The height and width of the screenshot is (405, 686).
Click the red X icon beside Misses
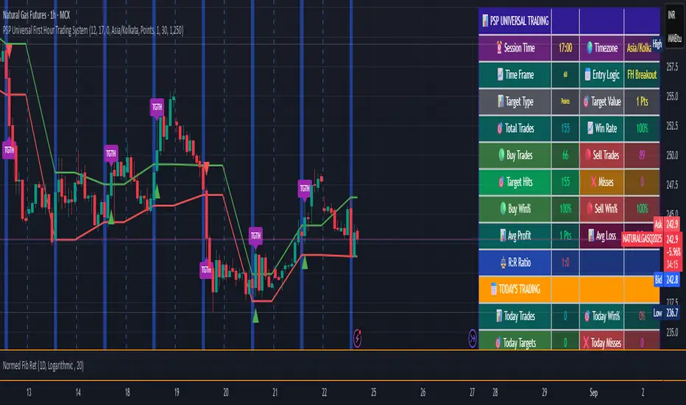(x=593, y=182)
